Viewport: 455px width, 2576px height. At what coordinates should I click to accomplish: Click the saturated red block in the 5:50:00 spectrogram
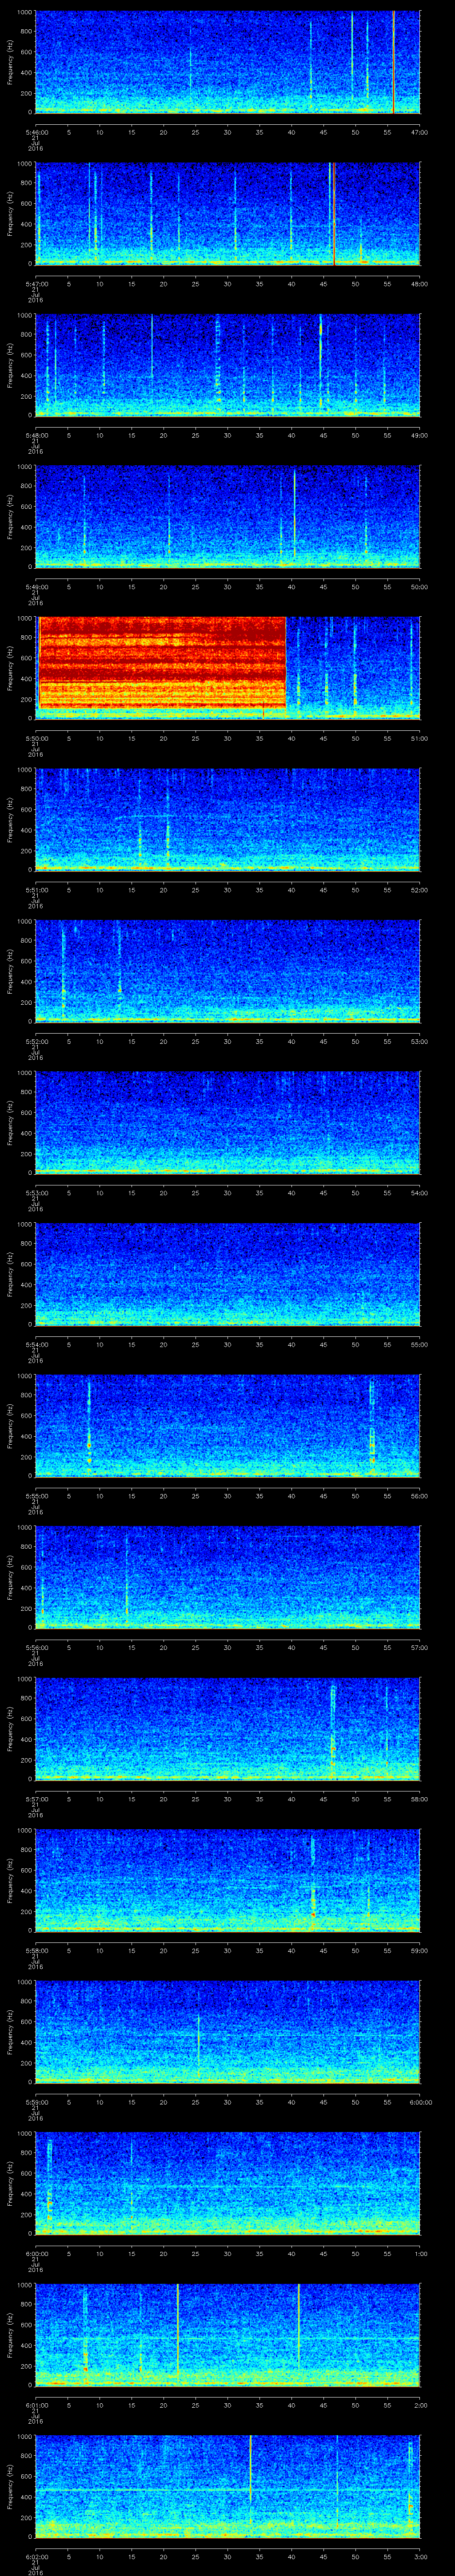162,663
